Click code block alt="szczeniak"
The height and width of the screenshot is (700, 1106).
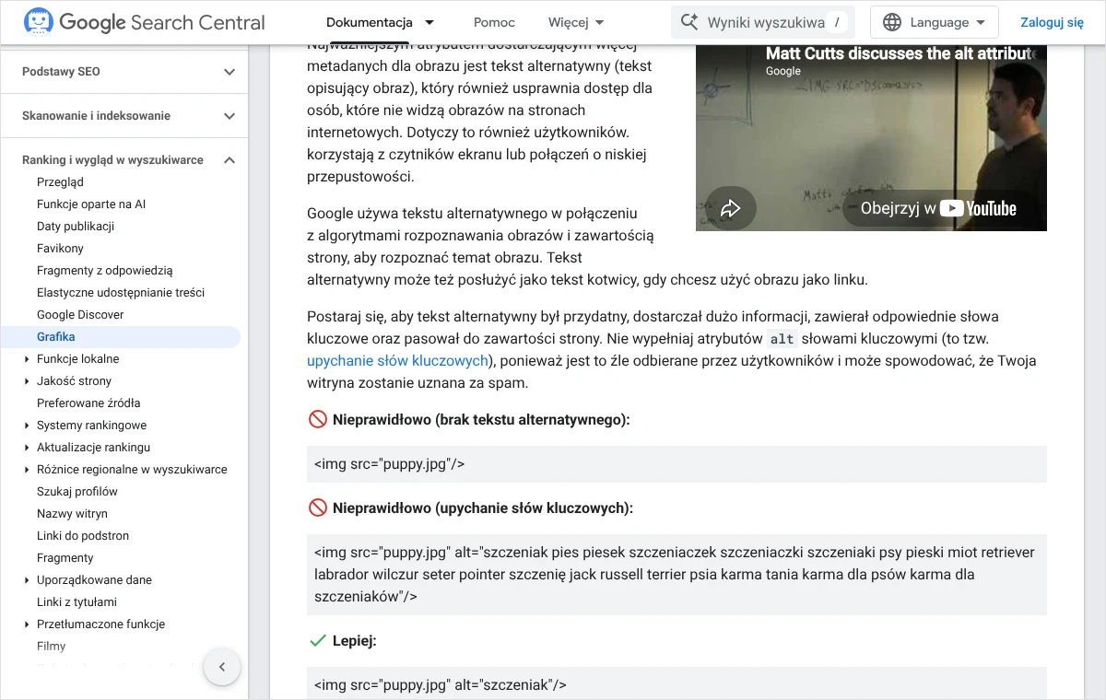677,684
